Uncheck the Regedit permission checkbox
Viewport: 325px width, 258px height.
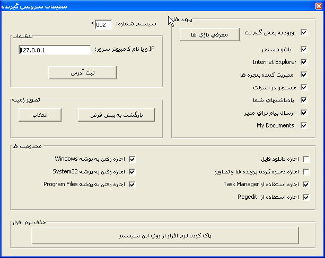coord(306,197)
